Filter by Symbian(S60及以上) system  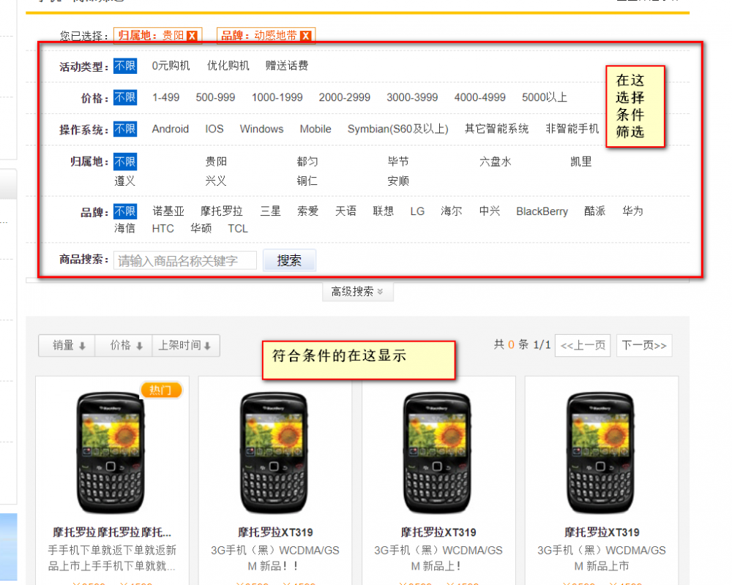click(x=397, y=129)
